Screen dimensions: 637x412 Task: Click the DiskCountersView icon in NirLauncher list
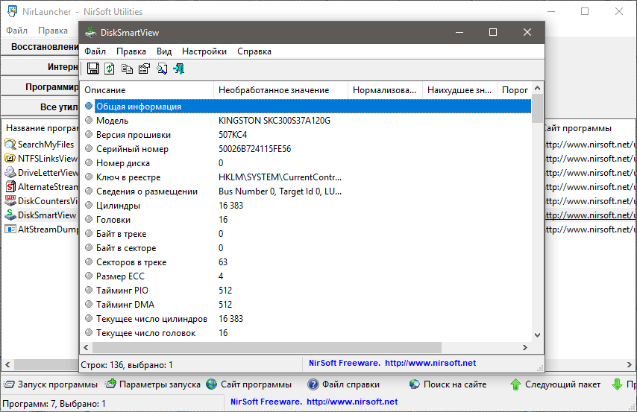10,200
